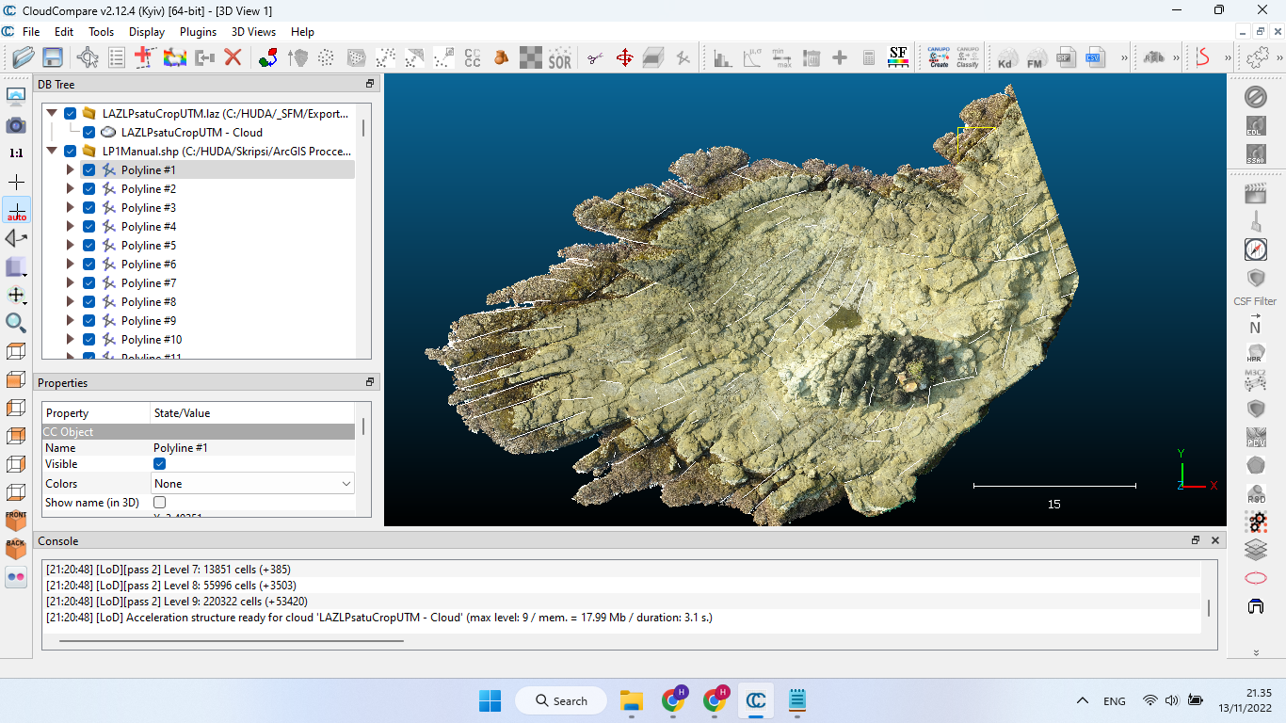
Task: Click the rainbow SF color scale icon
Action: (897, 57)
